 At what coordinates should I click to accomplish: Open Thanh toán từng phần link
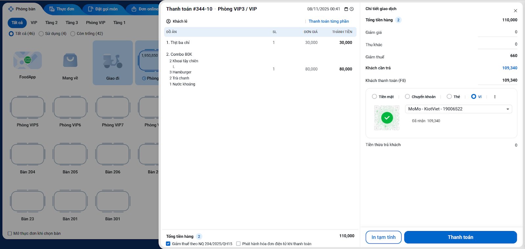329,21
